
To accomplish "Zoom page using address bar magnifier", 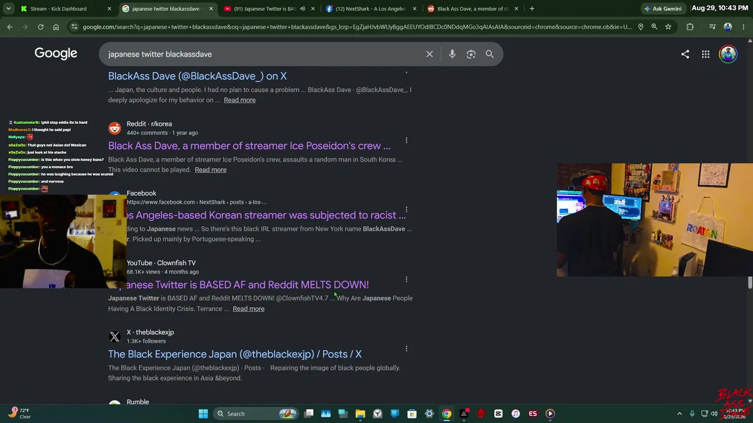I will click(654, 26).
